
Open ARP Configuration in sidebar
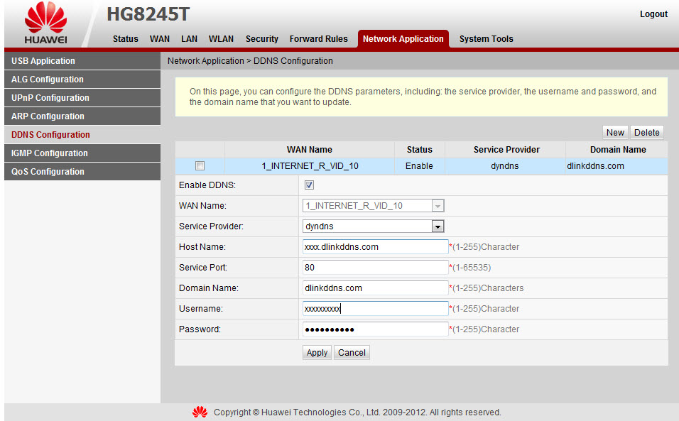click(82, 116)
